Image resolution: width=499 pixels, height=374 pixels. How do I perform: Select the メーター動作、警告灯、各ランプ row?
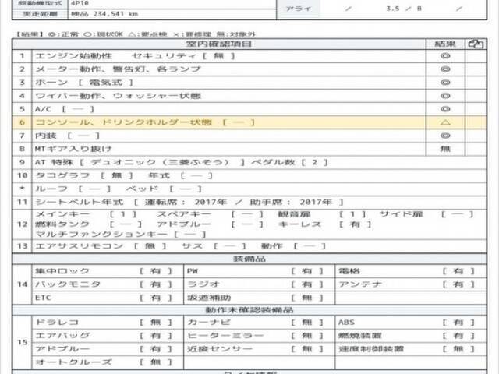pyautogui.click(x=219, y=69)
